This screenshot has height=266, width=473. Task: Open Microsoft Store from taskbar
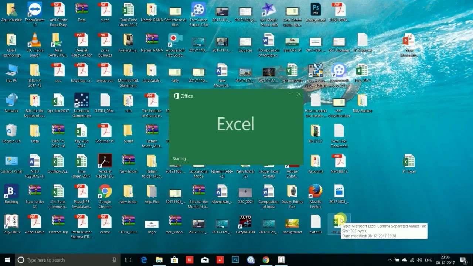(174, 260)
